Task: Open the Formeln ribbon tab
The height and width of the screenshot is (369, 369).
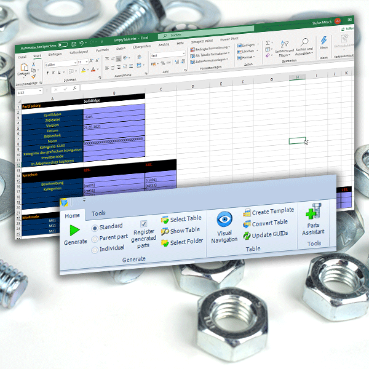Action: 102,50
